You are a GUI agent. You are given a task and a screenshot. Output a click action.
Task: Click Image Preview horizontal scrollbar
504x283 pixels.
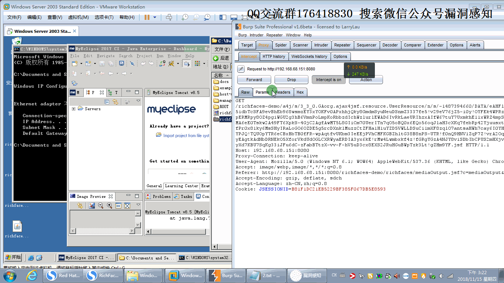coord(102,231)
